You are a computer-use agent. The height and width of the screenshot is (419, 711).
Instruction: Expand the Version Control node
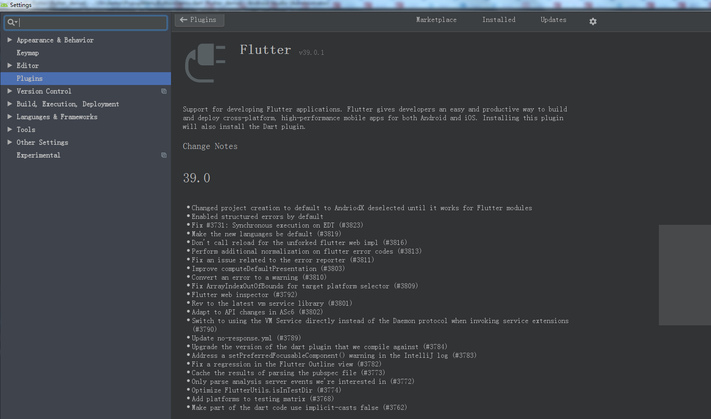(10, 91)
